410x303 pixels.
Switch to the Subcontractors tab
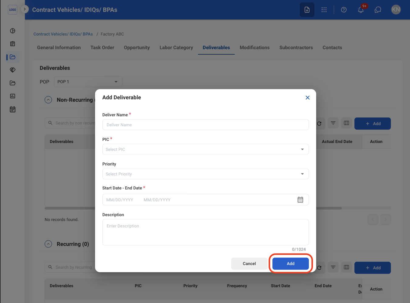[296, 48]
